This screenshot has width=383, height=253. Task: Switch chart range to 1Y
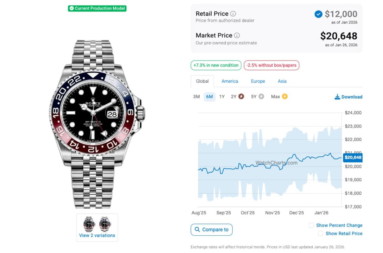point(222,97)
